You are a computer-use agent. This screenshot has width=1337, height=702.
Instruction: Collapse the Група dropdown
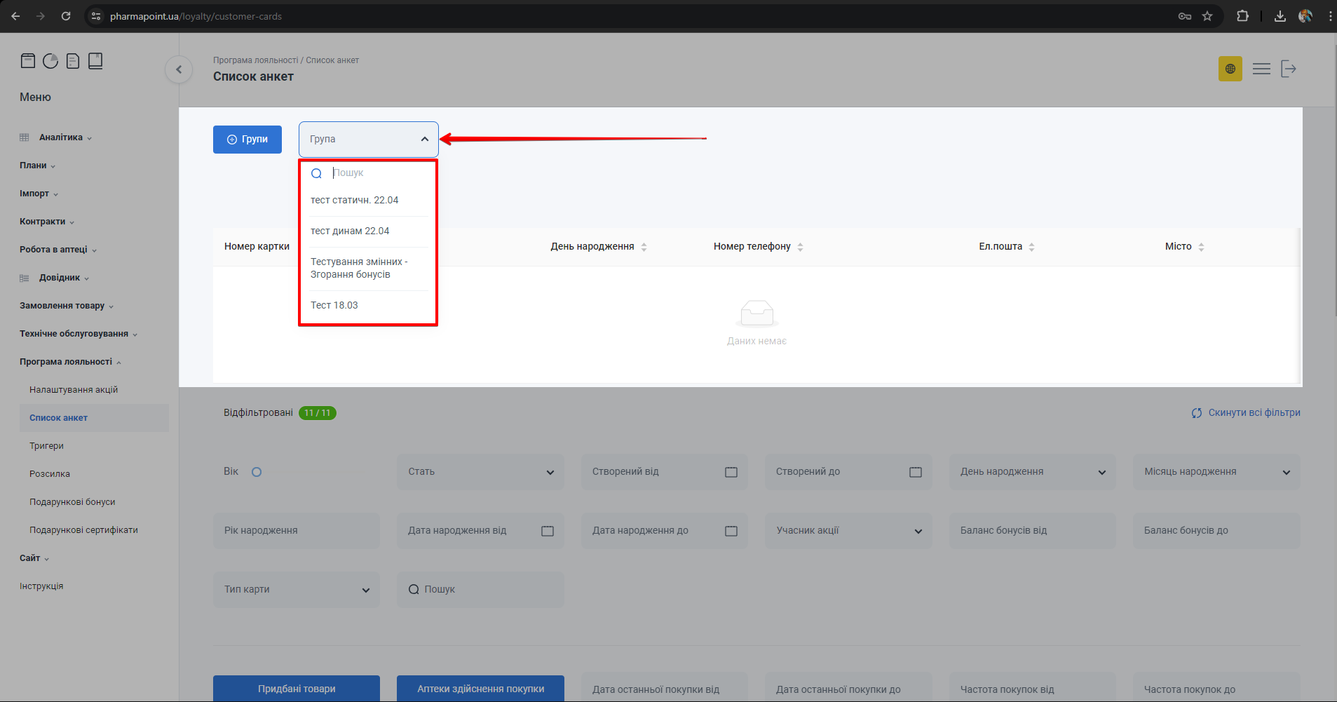coord(424,140)
